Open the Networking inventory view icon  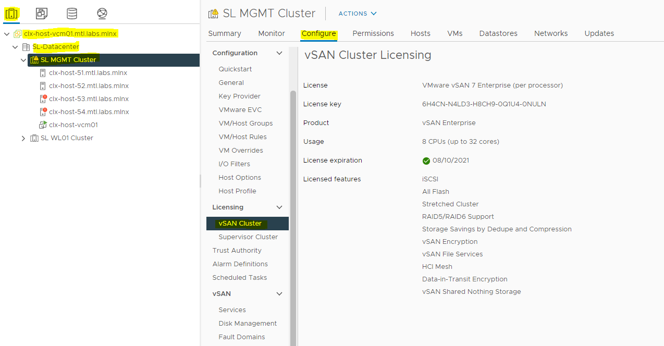point(102,14)
